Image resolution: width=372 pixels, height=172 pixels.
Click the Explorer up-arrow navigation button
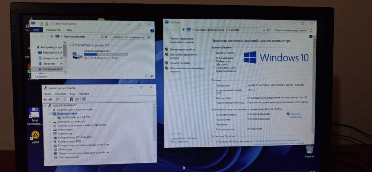point(52,37)
